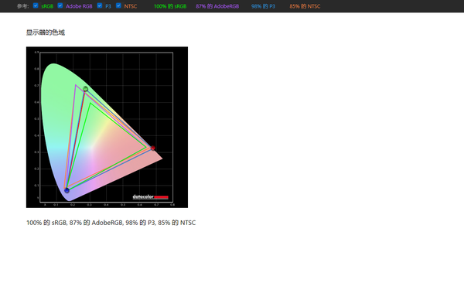Click the blue P3 label text
This screenshot has height=307, width=464.
click(108, 6)
